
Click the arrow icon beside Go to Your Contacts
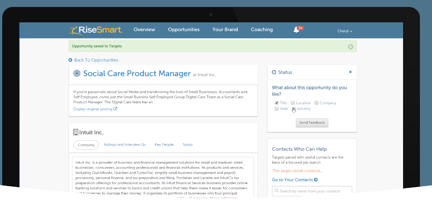point(316,180)
